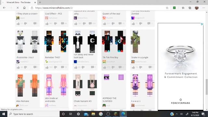Select the Minecraft Skins - The Skindex tab
Viewport: 208px width, 117px height.
coord(19,2)
